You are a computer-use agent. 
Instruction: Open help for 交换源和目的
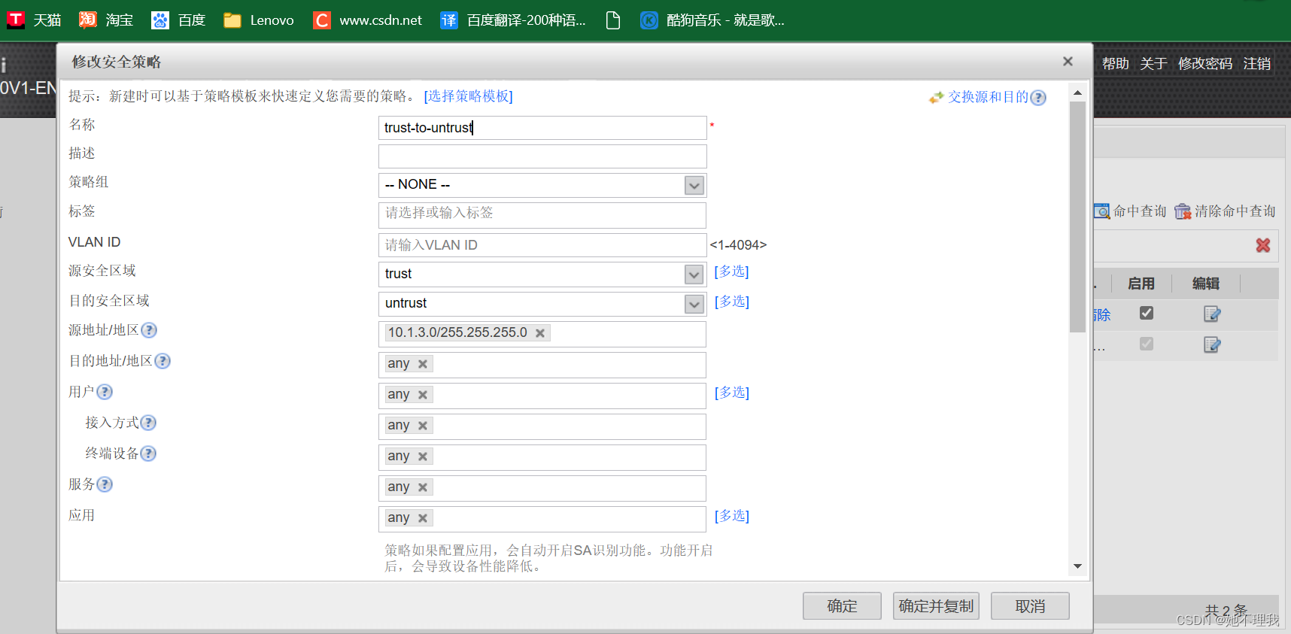click(1038, 98)
